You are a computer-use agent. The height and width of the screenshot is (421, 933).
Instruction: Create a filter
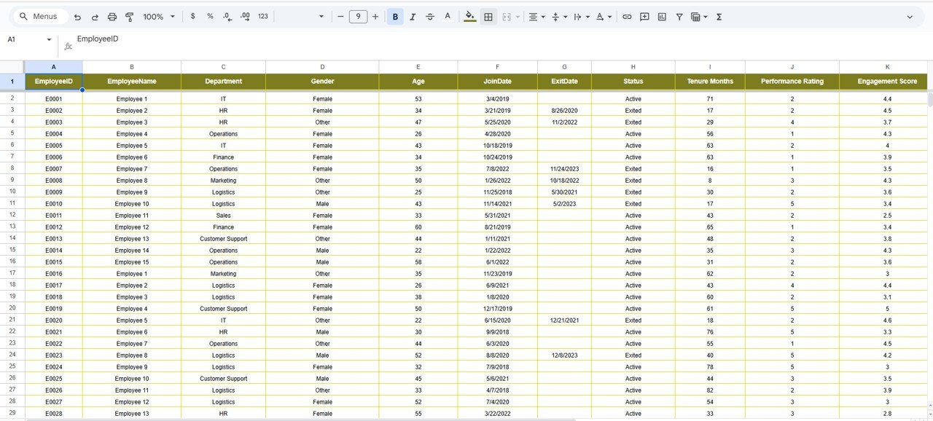pos(679,16)
